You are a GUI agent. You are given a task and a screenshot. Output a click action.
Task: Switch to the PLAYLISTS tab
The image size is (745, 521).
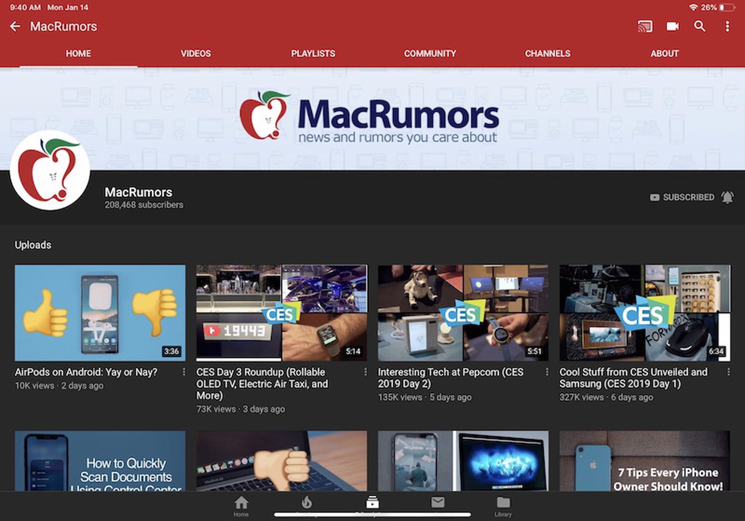tap(313, 54)
